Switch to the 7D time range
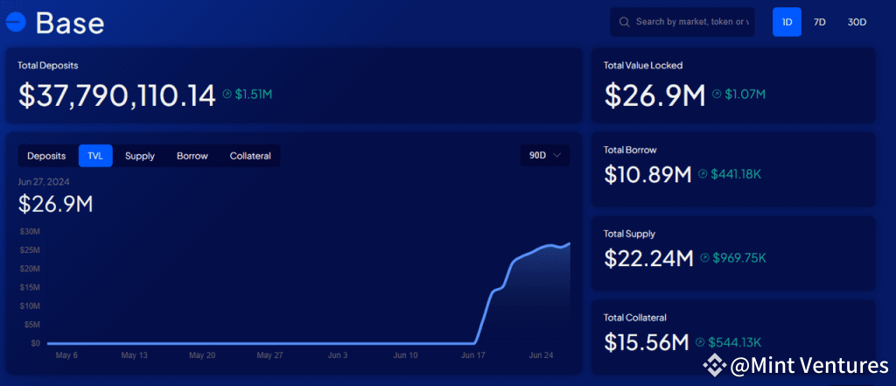 point(819,22)
